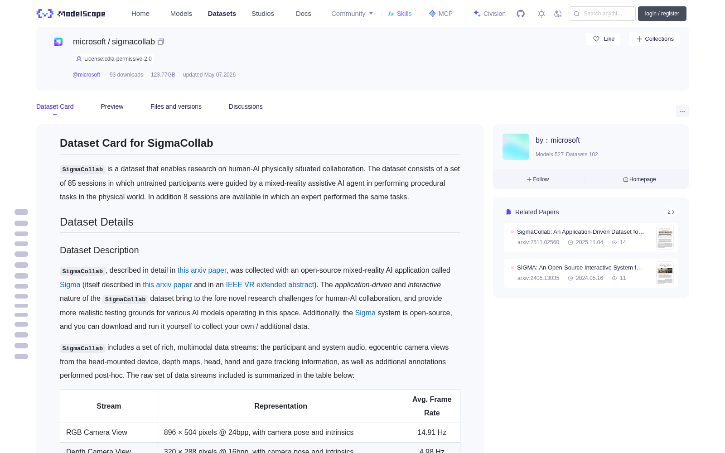Image resolution: width=725 pixels, height=453 pixels.
Task: Click the heart icon to like the dataset
Action: pos(596,39)
